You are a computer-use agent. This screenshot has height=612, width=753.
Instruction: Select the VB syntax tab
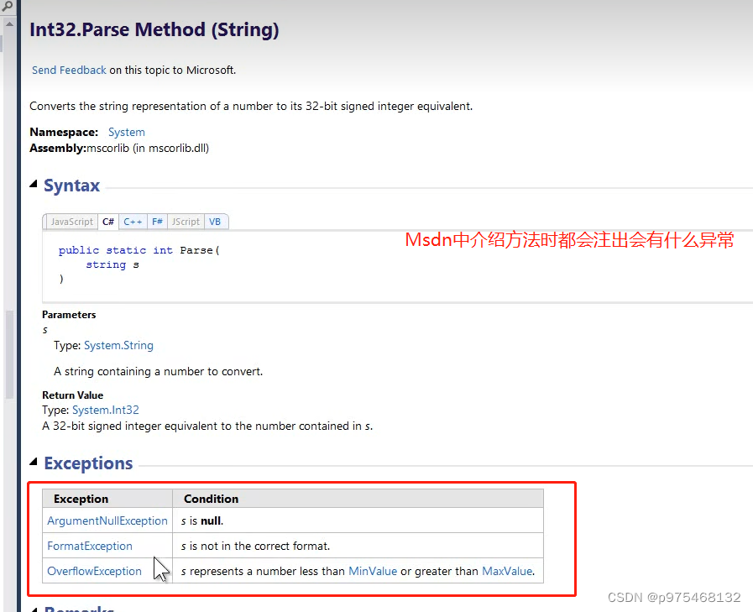pos(215,222)
